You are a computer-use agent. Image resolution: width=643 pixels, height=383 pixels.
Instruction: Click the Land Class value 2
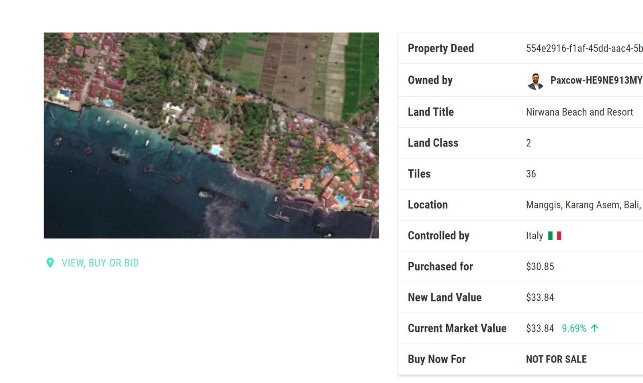pos(528,143)
